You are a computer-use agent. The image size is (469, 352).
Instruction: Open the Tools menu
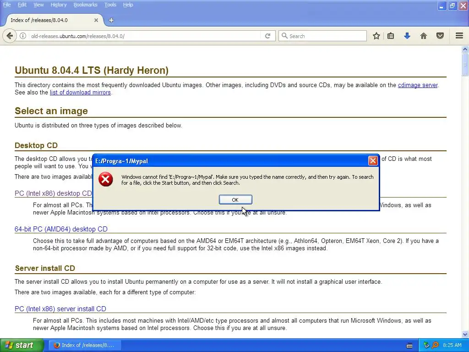coord(110,5)
